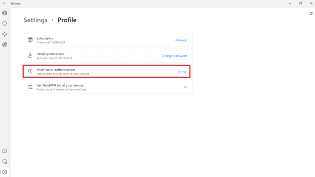Expand the Get NordVPN for all devices chevron
This screenshot has width=315, height=177.
[x=185, y=87]
